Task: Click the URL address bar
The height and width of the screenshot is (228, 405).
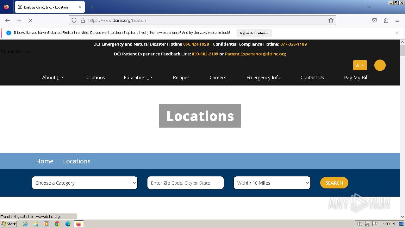Action: (x=202, y=20)
